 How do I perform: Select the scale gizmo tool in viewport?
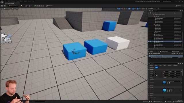click(123, 9)
